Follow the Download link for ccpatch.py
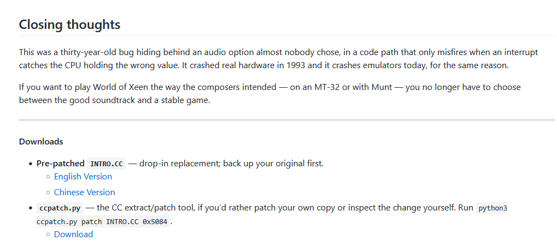Image resolution: width=557 pixels, height=241 pixels. click(x=74, y=234)
